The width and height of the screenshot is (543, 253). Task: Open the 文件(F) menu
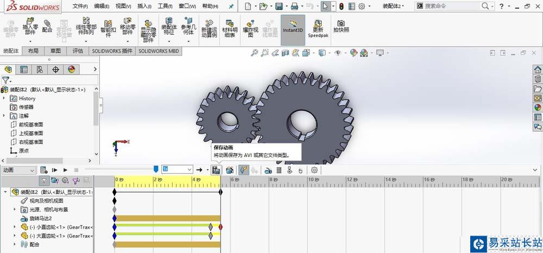tap(80, 6)
